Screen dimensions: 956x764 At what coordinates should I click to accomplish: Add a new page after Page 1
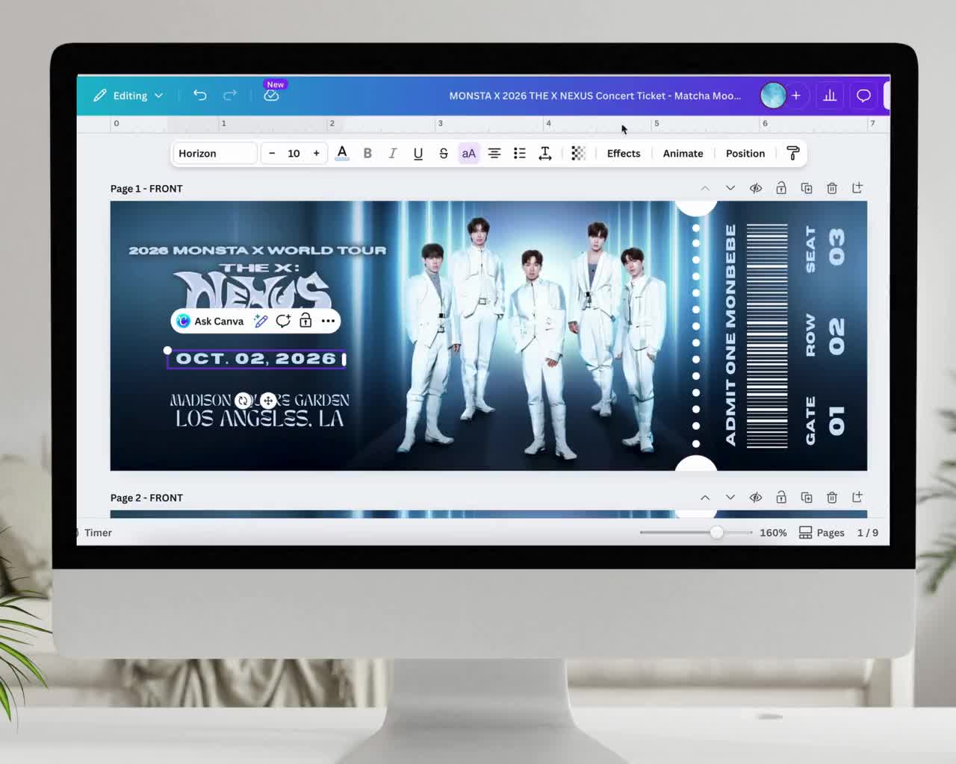click(x=857, y=188)
